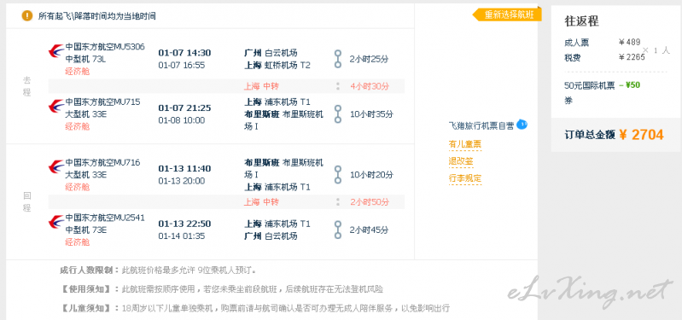Click the 成人票 ¥489 fare
Image resolution: width=682 pixels, height=320 pixels.
pyautogui.click(x=603, y=42)
